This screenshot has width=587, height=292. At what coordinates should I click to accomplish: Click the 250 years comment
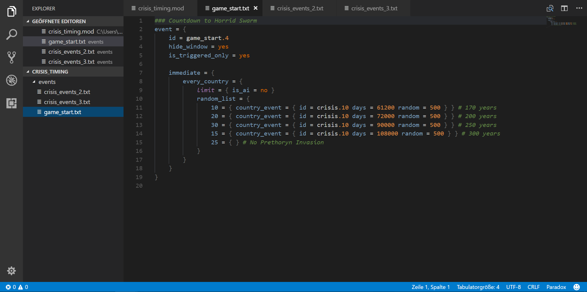tap(477, 125)
